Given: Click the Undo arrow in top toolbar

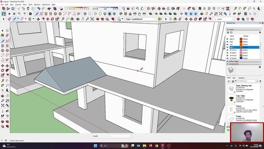Looking at the screenshot, I should click(39, 9).
